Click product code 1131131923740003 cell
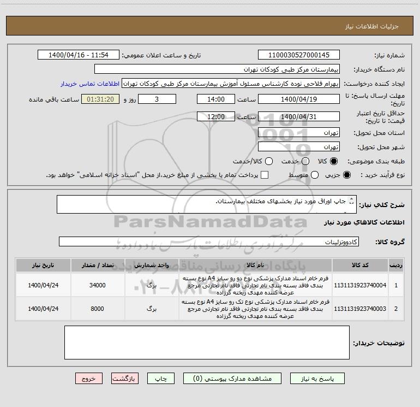The image size is (420, 407). click(360, 309)
